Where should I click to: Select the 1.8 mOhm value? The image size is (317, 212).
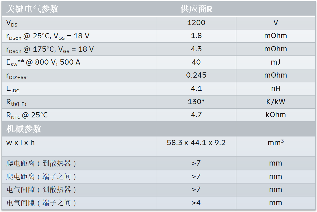click(196, 36)
